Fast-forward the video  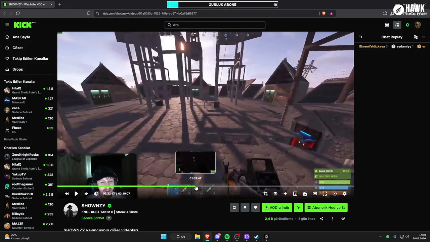tap(86, 194)
